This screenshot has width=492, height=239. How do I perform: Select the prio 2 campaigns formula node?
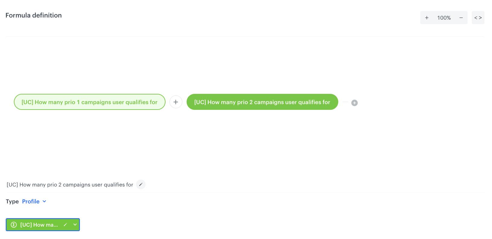[x=262, y=102]
